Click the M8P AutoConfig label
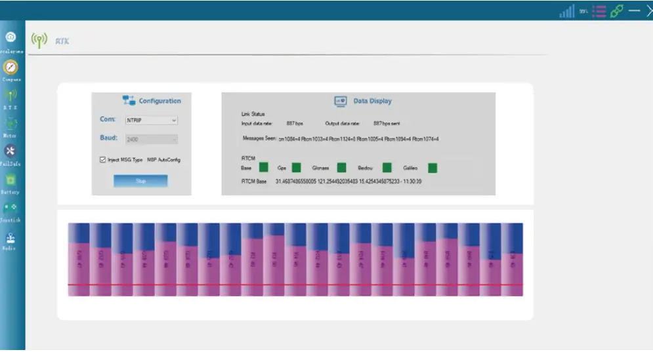The height and width of the screenshot is (352, 653). tap(163, 160)
